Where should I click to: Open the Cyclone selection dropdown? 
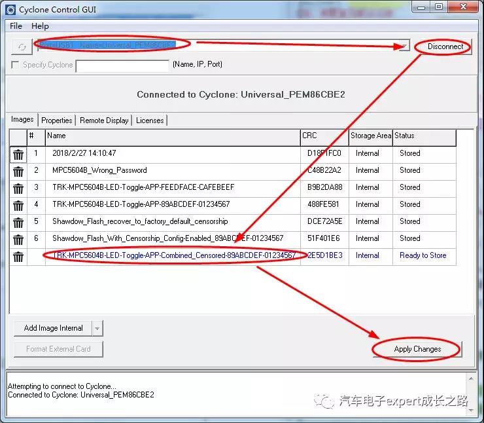(x=404, y=46)
